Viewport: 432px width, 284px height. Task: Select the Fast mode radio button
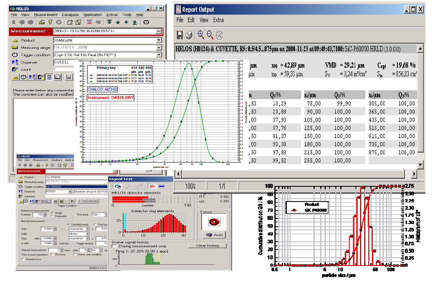pyautogui.click(x=95, y=224)
